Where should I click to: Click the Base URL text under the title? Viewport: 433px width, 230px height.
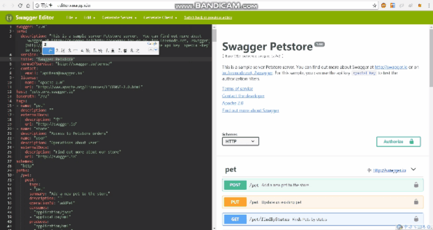pos(253,57)
